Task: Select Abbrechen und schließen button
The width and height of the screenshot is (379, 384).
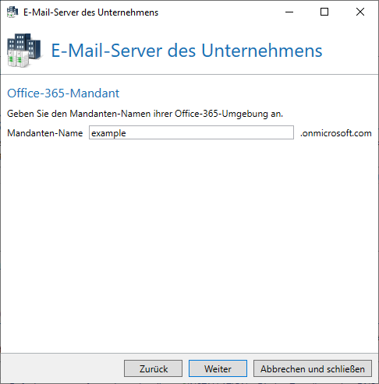Action: click(x=313, y=368)
